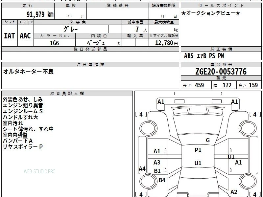Viewport: 263px width, 197px height.
Task: Select the ベージュ interior color value
Action: pyautogui.click(x=96, y=43)
